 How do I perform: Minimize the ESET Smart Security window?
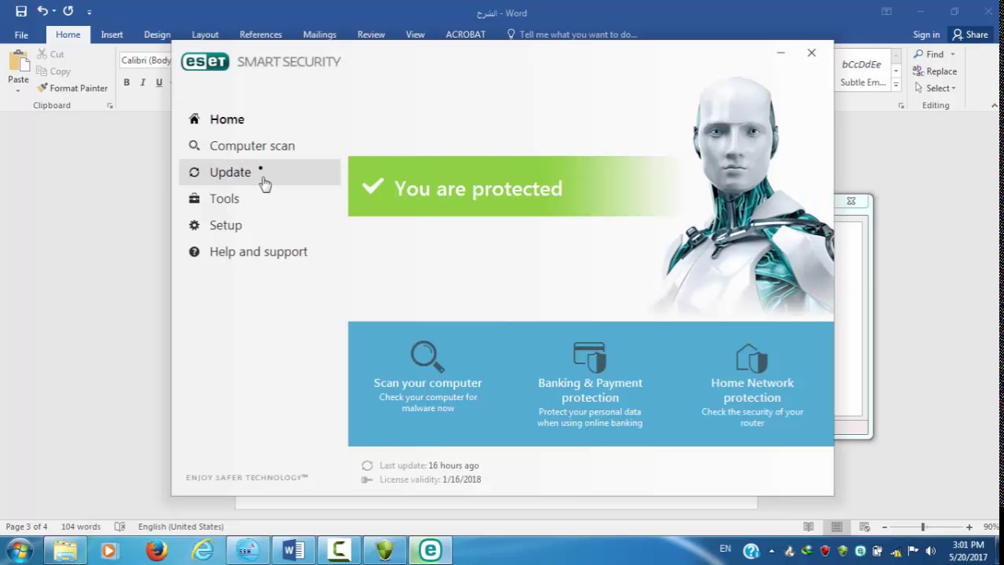tap(780, 53)
